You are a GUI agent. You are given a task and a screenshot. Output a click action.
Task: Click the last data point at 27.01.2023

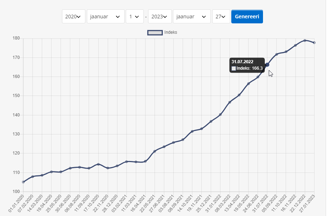point(314,43)
